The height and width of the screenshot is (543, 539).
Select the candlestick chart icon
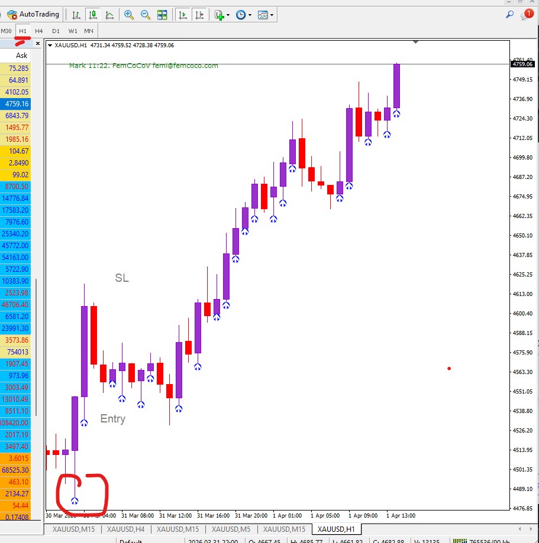coord(92,15)
